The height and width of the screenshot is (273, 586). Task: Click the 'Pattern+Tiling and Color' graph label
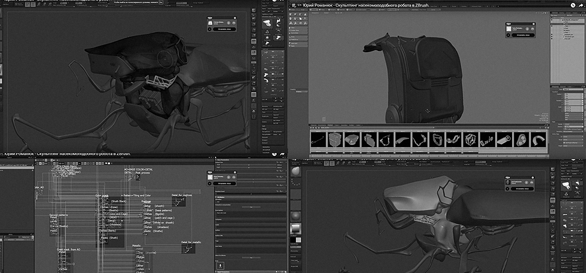(136, 195)
